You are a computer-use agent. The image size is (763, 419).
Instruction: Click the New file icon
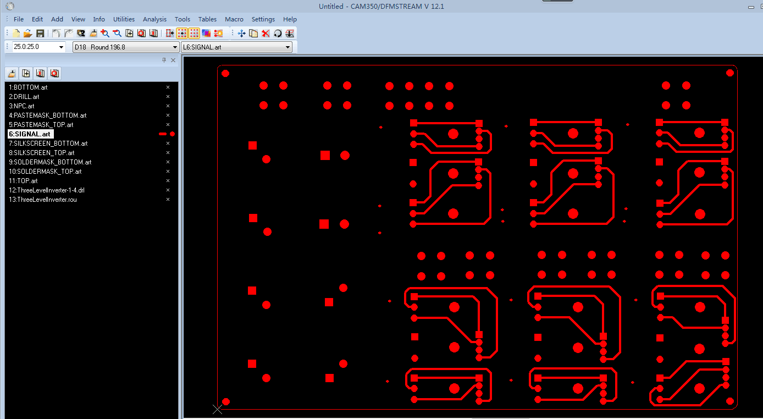tap(16, 34)
